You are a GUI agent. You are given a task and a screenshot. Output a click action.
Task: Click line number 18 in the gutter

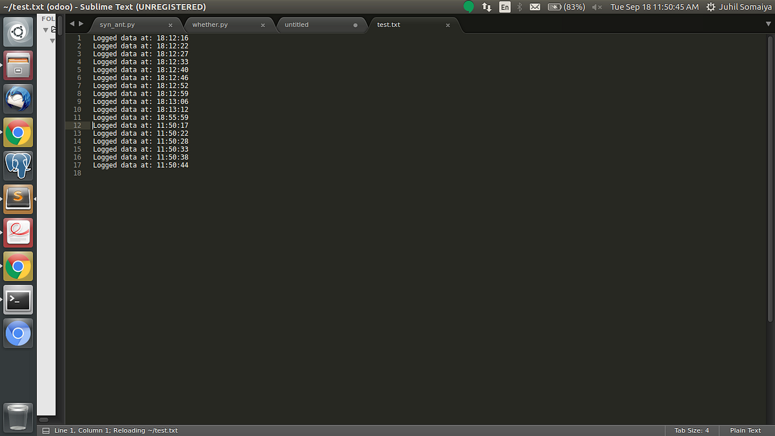pos(77,173)
